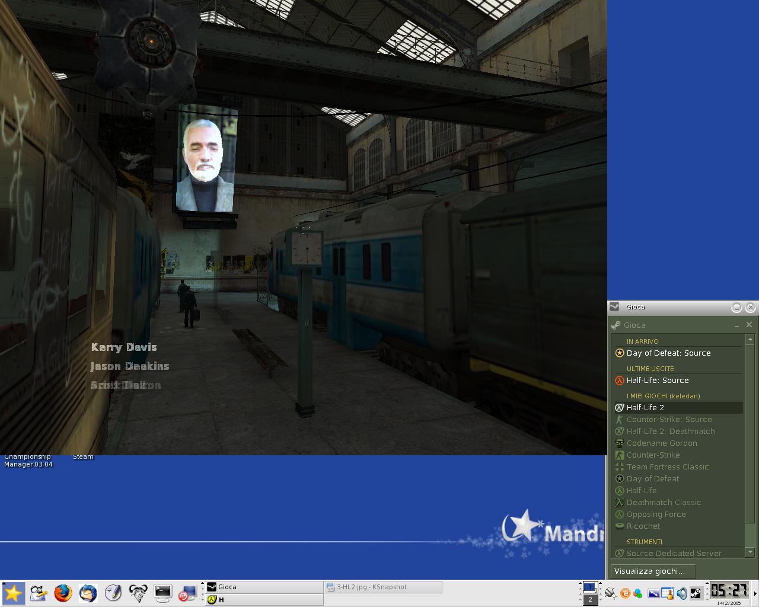This screenshot has height=607, width=759.
Task: Click the panel hide arrow at right edge
Action: click(755, 593)
